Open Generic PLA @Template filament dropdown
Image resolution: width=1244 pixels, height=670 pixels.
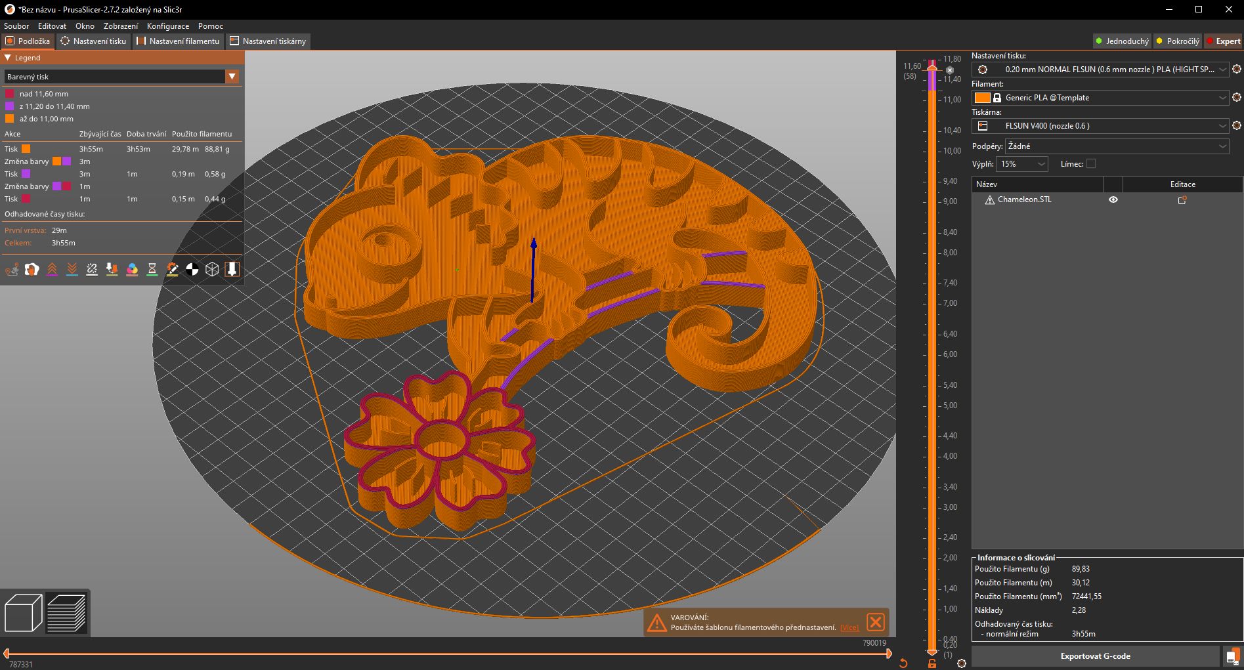click(x=1101, y=97)
